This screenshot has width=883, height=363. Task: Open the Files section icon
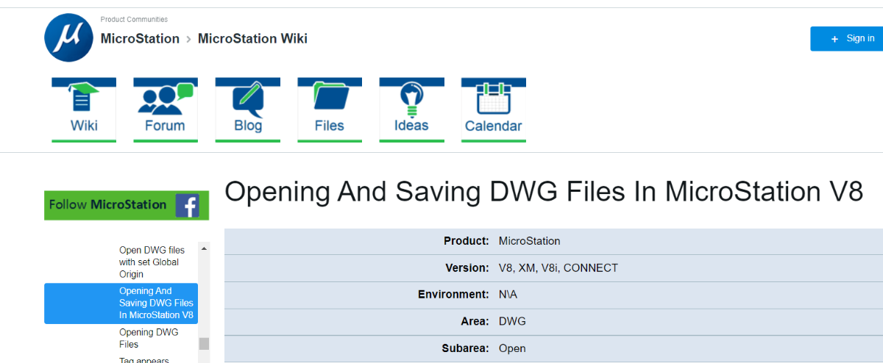pos(330,109)
